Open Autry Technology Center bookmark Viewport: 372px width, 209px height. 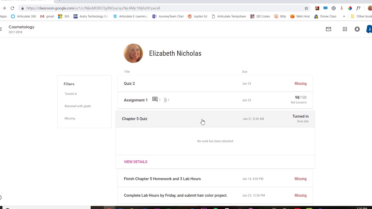click(91, 16)
